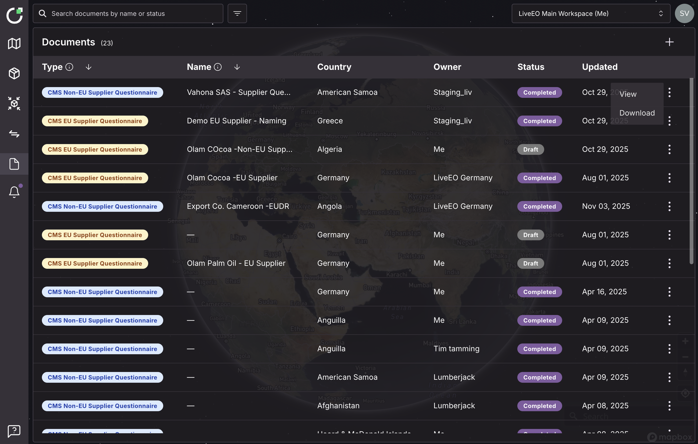This screenshot has height=444, width=698.
Task: Click the Type column info icon
Action: coord(69,67)
